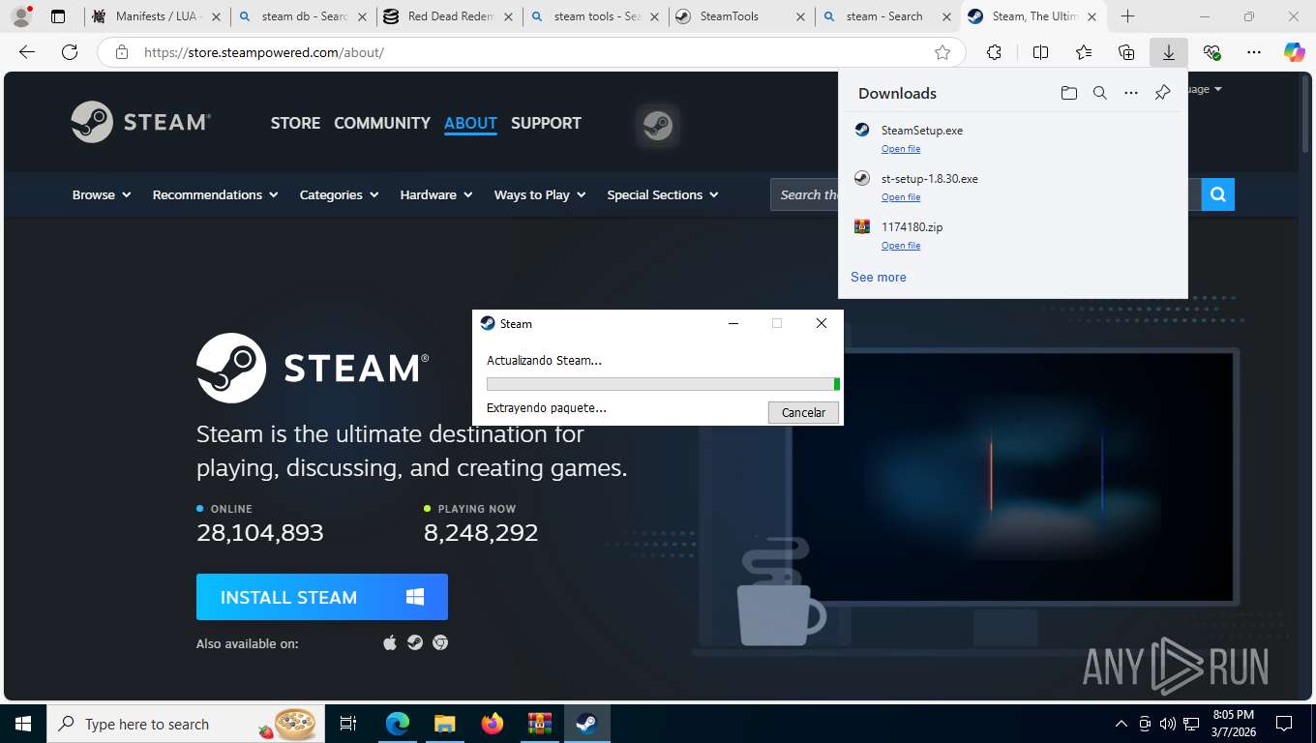Click the Windows taskbar search box
The height and width of the screenshot is (743, 1316).
click(186, 724)
